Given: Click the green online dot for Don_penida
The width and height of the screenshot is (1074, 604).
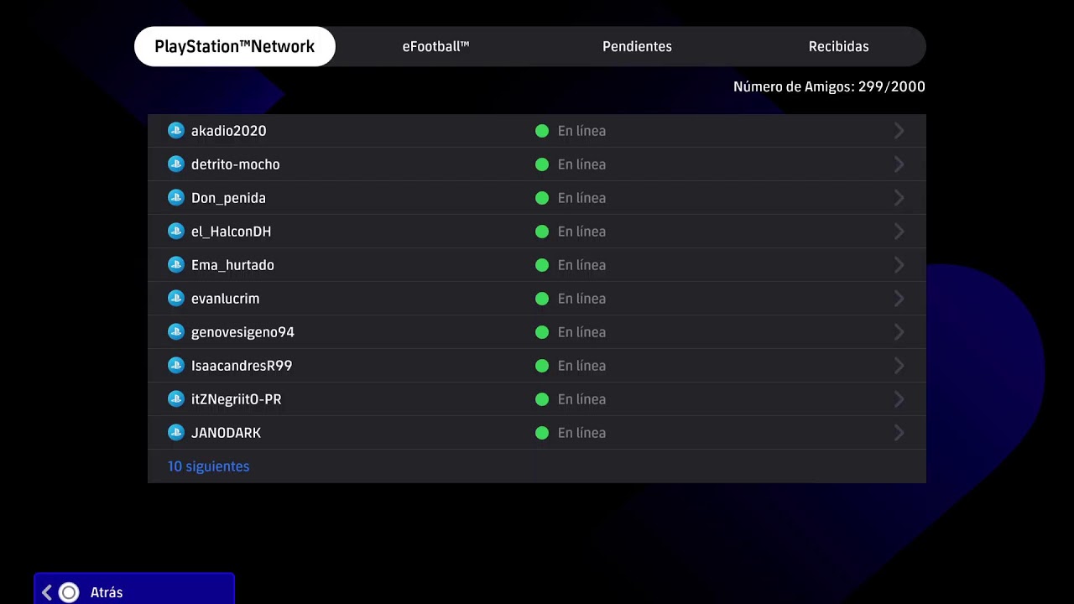Looking at the screenshot, I should tap(542, 198).
